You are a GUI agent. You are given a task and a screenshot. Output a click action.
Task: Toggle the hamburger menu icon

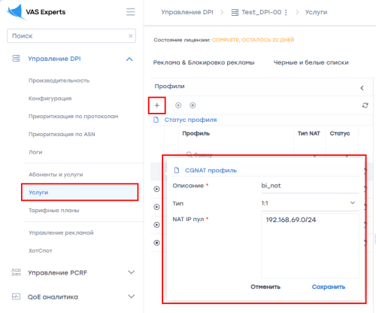coord(131,12)
